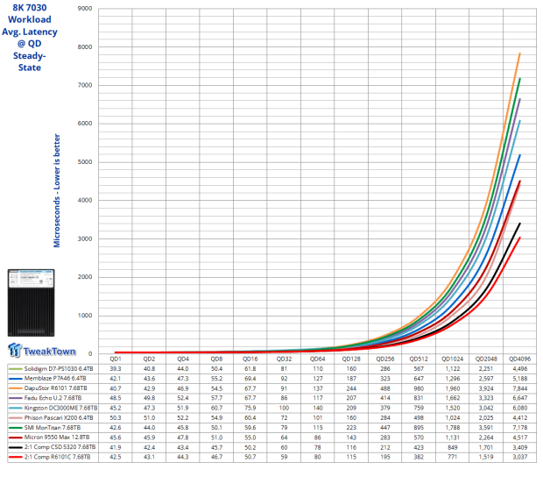Click the QD512 column header
This screenshot has width=543, height=498.
pos(419,359)
